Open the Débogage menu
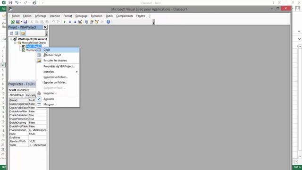 click(x=82, y=16)
